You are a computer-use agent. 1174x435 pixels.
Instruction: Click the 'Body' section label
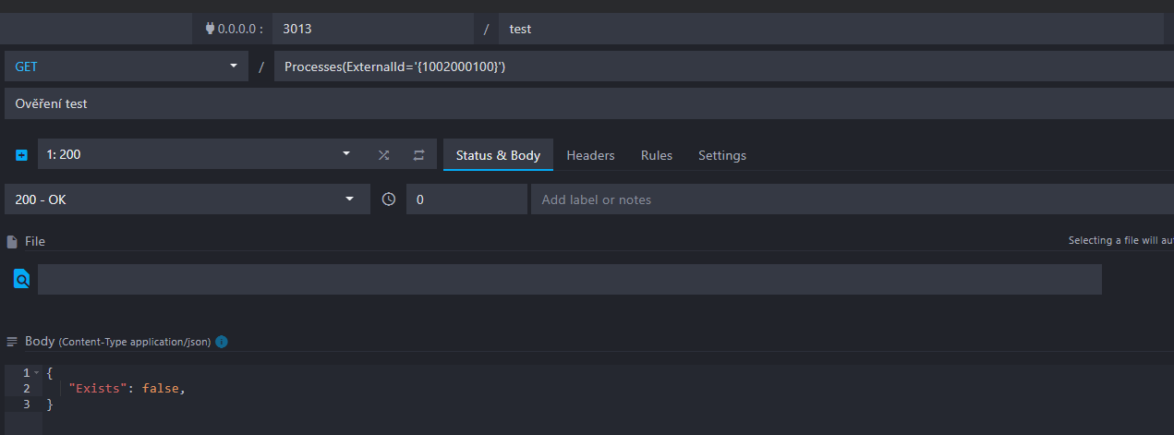[x=40, y=341]
